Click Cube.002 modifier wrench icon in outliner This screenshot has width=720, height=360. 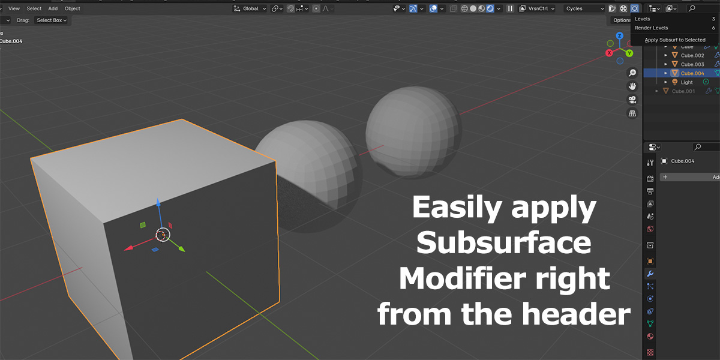click(x=716, y=55)
